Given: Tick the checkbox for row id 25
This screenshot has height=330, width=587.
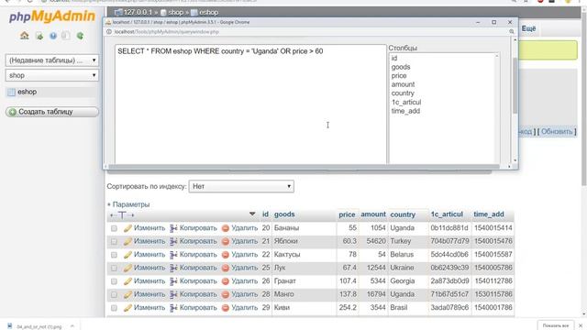Looking at the screenshot, I should point(114,269).
